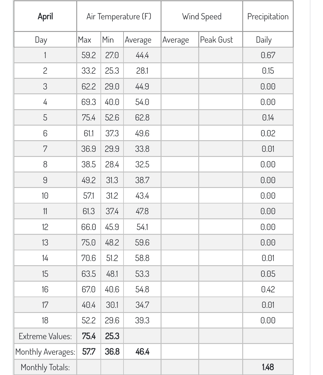The height and width of the screenshot is (375, 323).
Task: Select the Day column label
Action: (41, 40)
